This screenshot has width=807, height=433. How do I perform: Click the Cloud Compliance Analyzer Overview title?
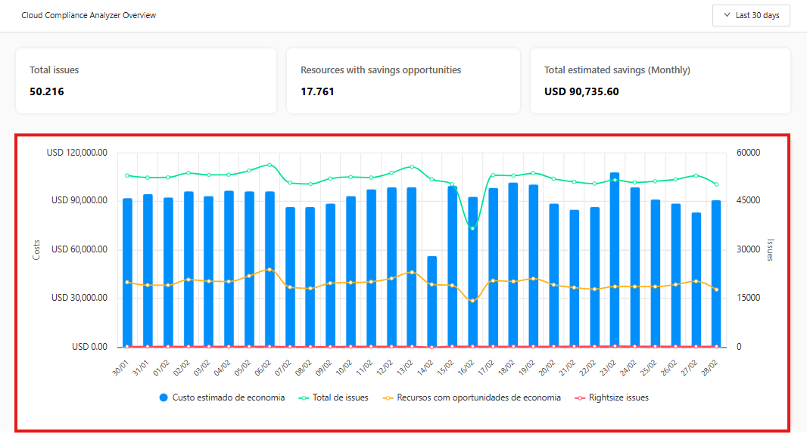pyautogui.click(x=89, y=15)
